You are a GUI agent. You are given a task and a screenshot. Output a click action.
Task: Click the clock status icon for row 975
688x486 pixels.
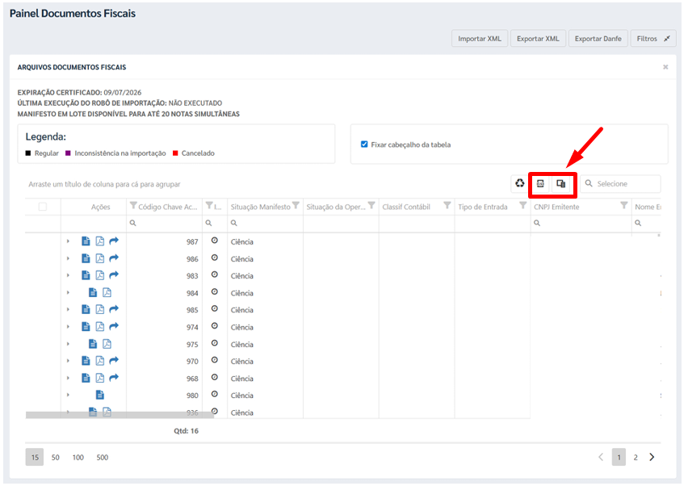click(215, 343)
